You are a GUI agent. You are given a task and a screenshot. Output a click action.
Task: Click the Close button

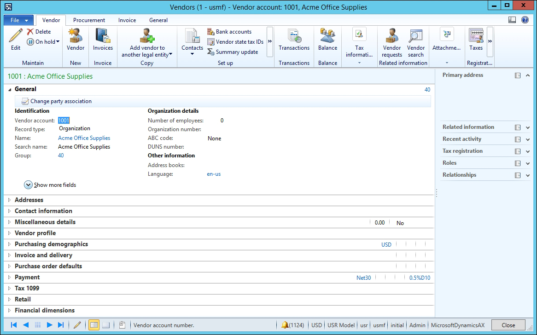point(508,325)
